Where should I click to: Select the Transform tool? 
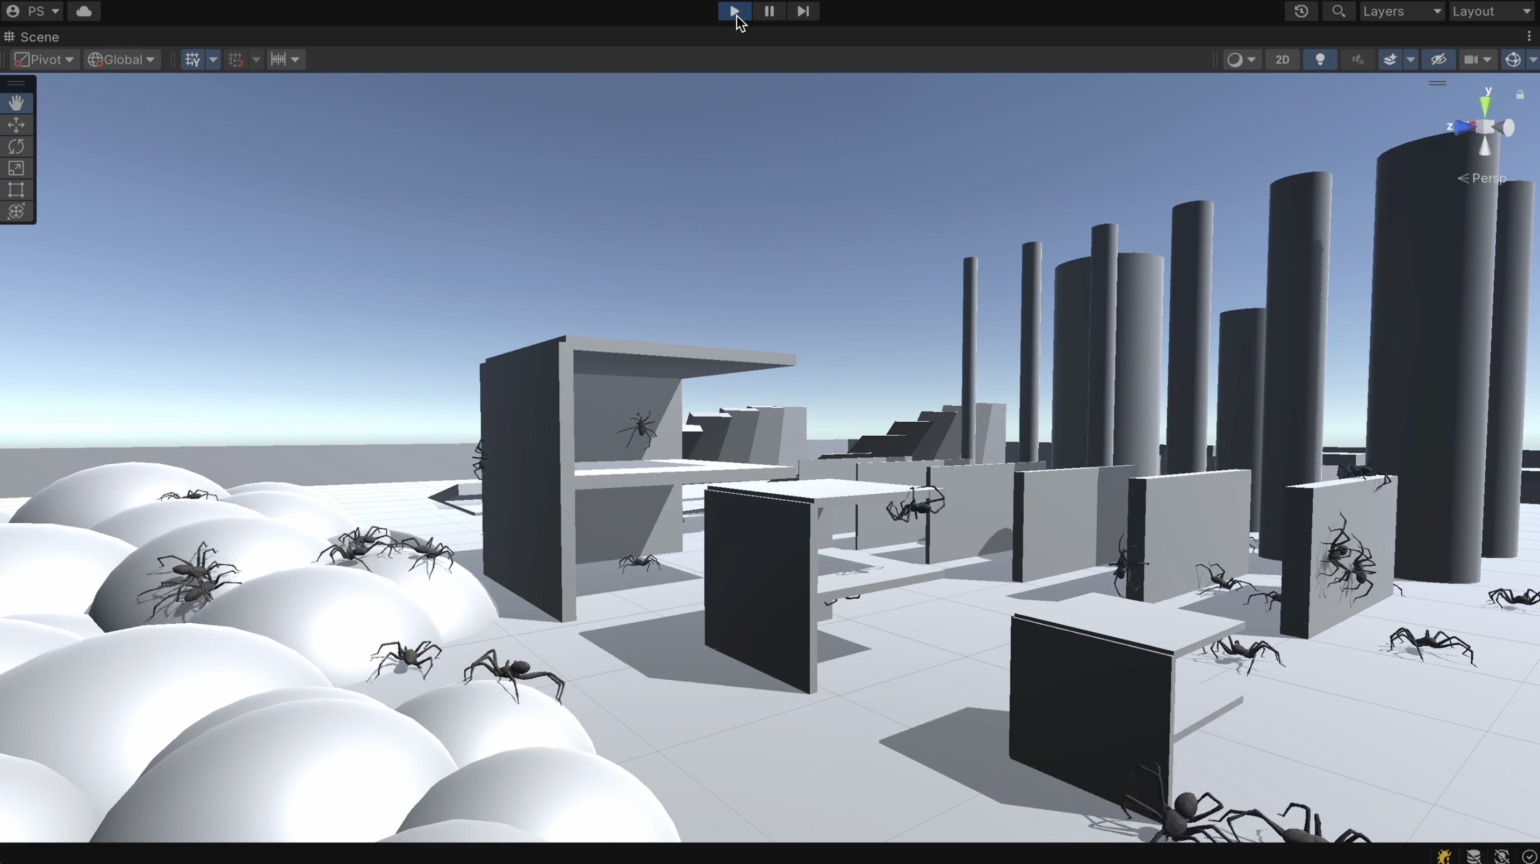(16, 211)
